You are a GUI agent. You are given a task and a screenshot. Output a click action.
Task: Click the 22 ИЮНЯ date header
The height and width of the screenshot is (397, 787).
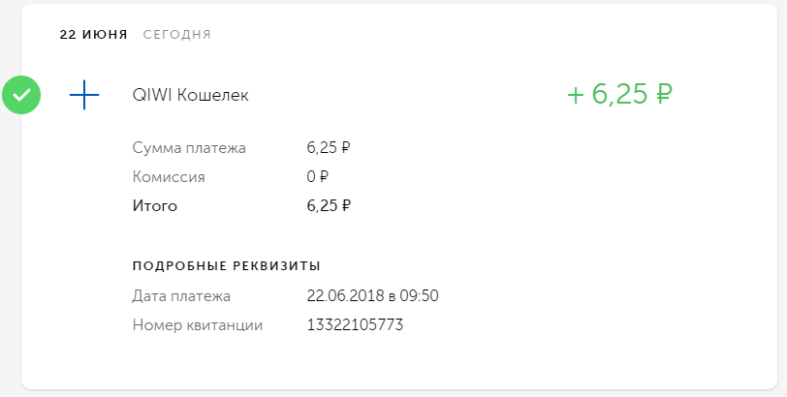93,35
